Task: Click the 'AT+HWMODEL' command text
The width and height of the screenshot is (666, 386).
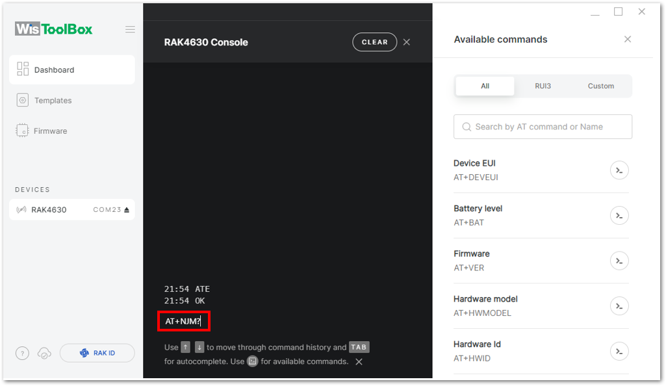Action: point(482,313)
